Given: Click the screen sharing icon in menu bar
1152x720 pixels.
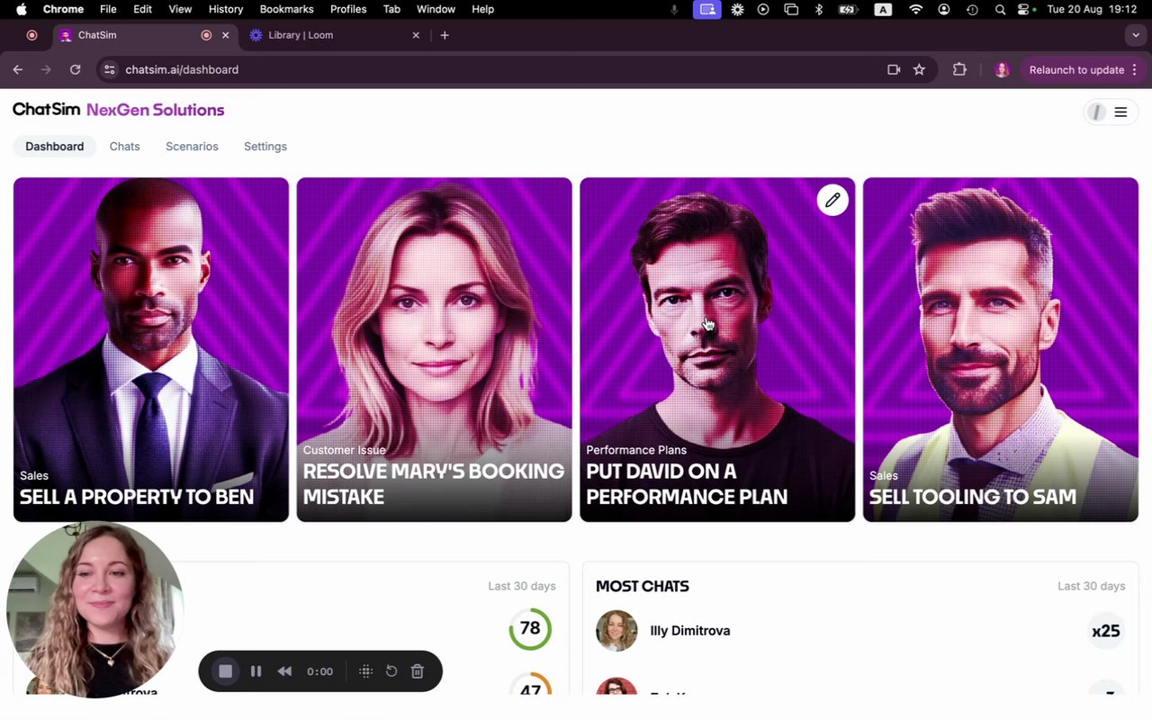Looking at the screenshot, I should (707, 9).
